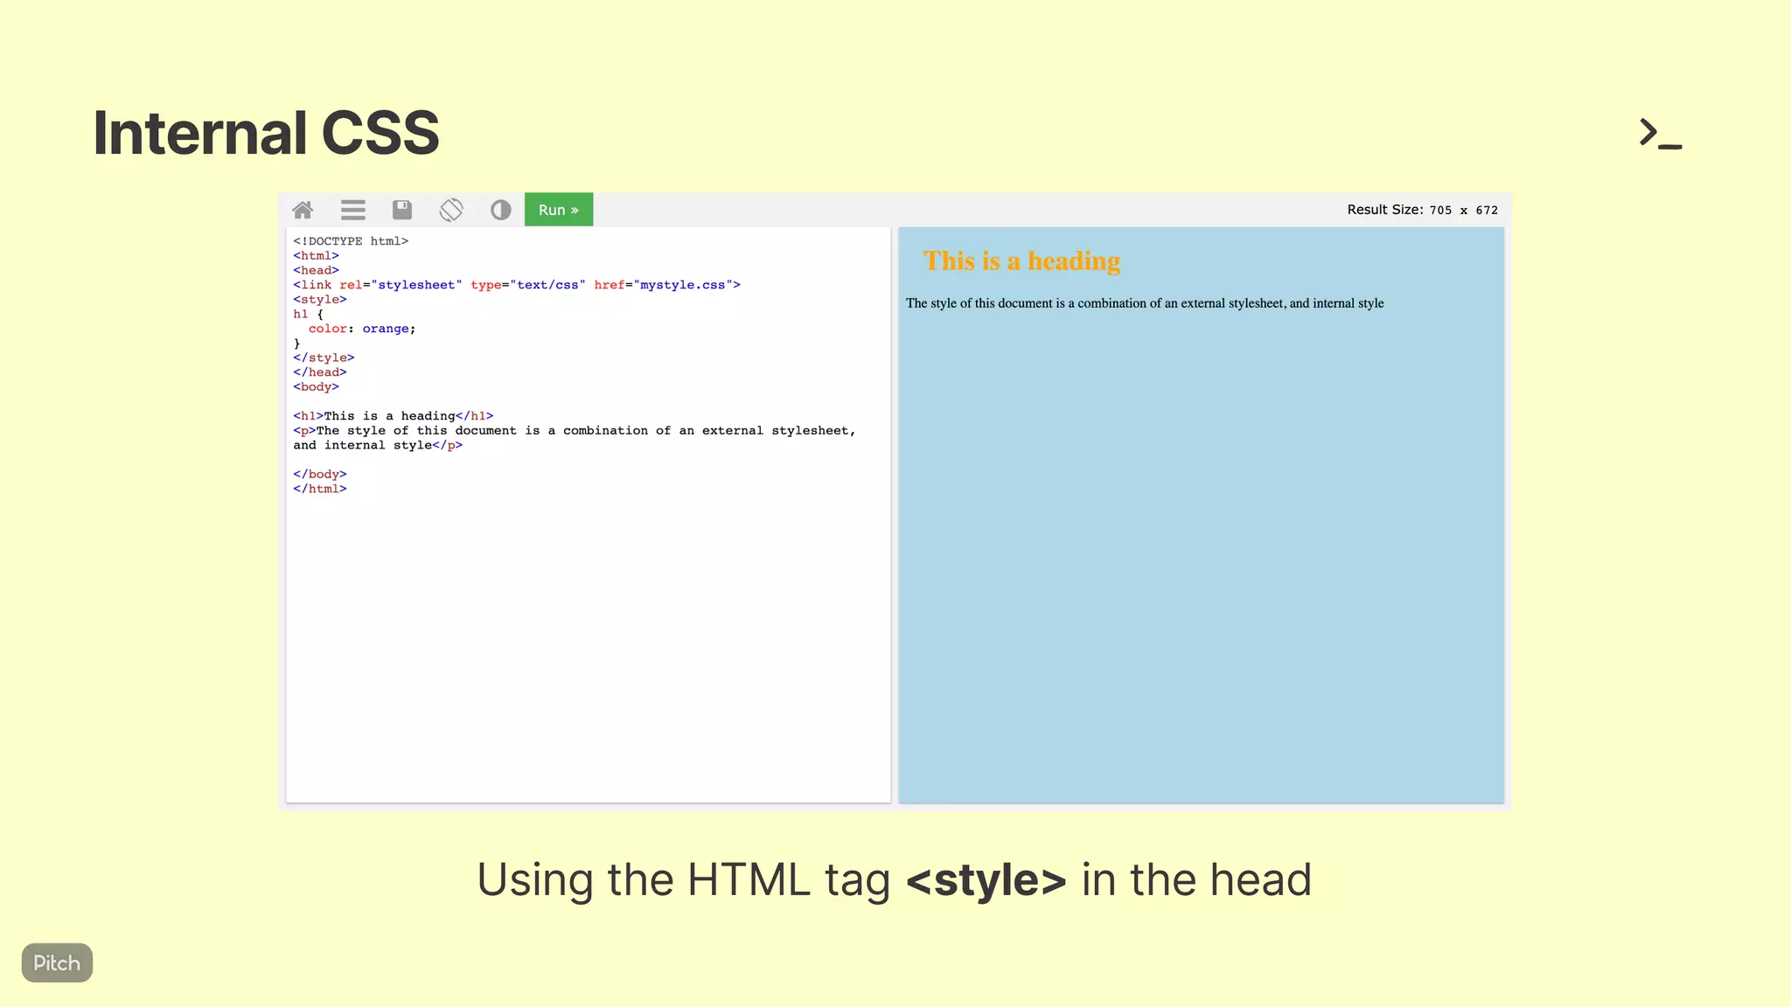Toggle the dark mode contrast icon

[500, 210]
